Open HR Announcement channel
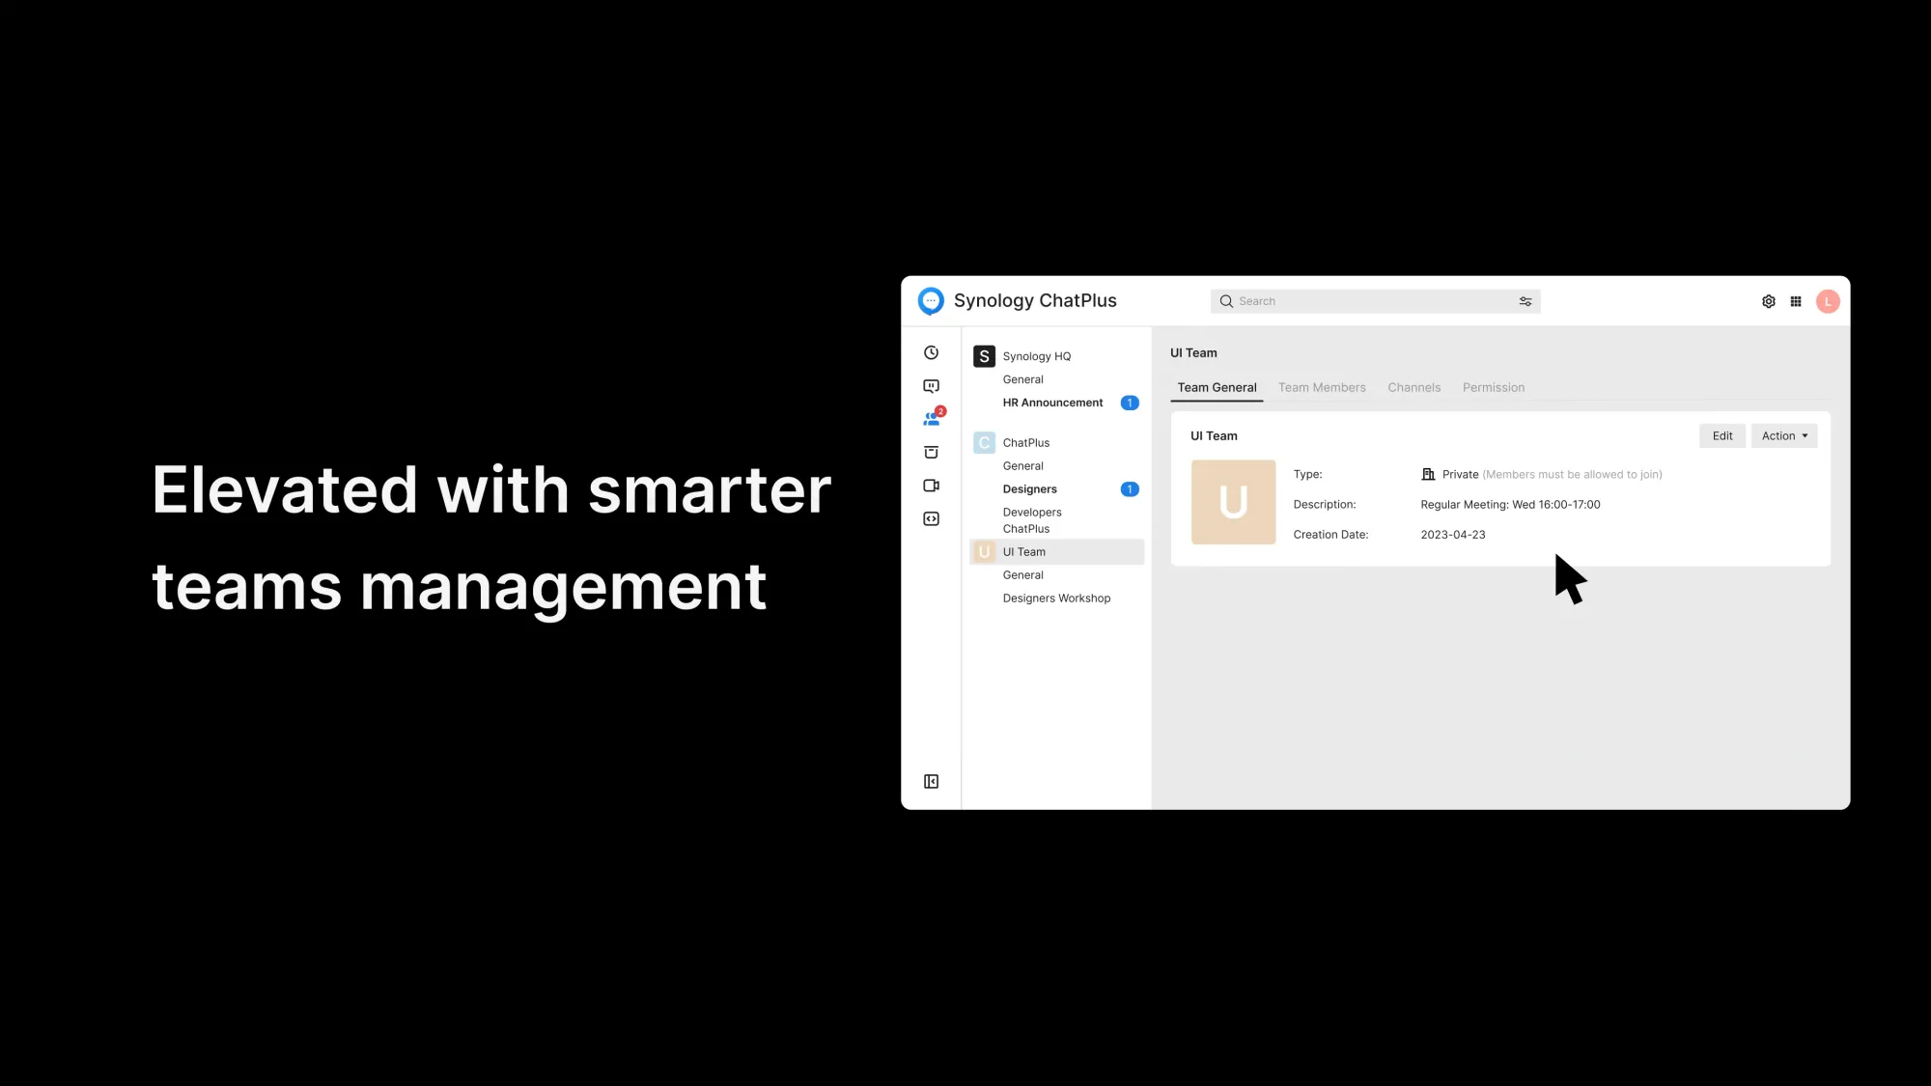1931x1086 pixels. 1052,403
